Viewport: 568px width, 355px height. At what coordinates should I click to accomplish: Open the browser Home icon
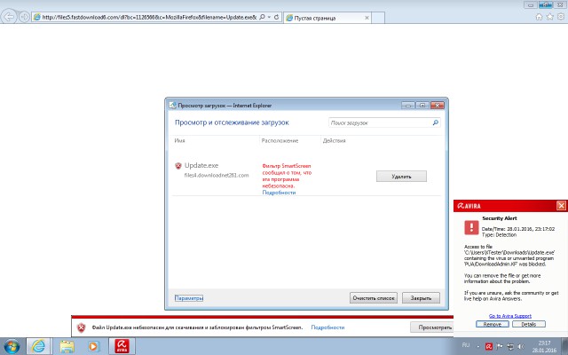coord(539,17)
